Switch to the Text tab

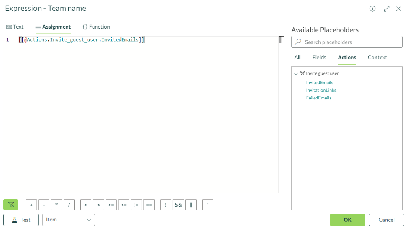coord(15,27)
